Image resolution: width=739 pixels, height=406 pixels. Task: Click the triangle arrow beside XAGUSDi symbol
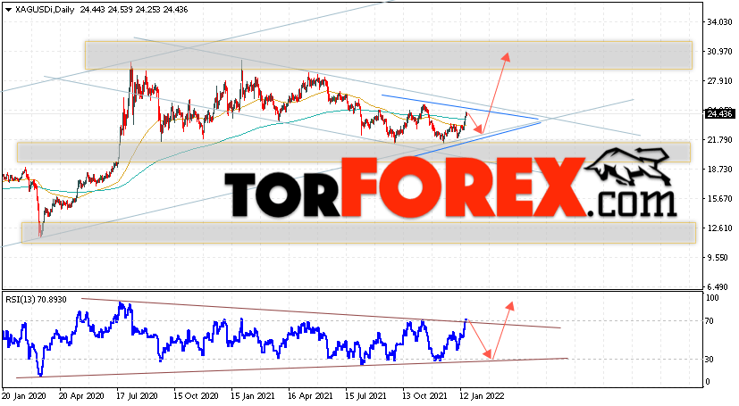coord(8,10)
